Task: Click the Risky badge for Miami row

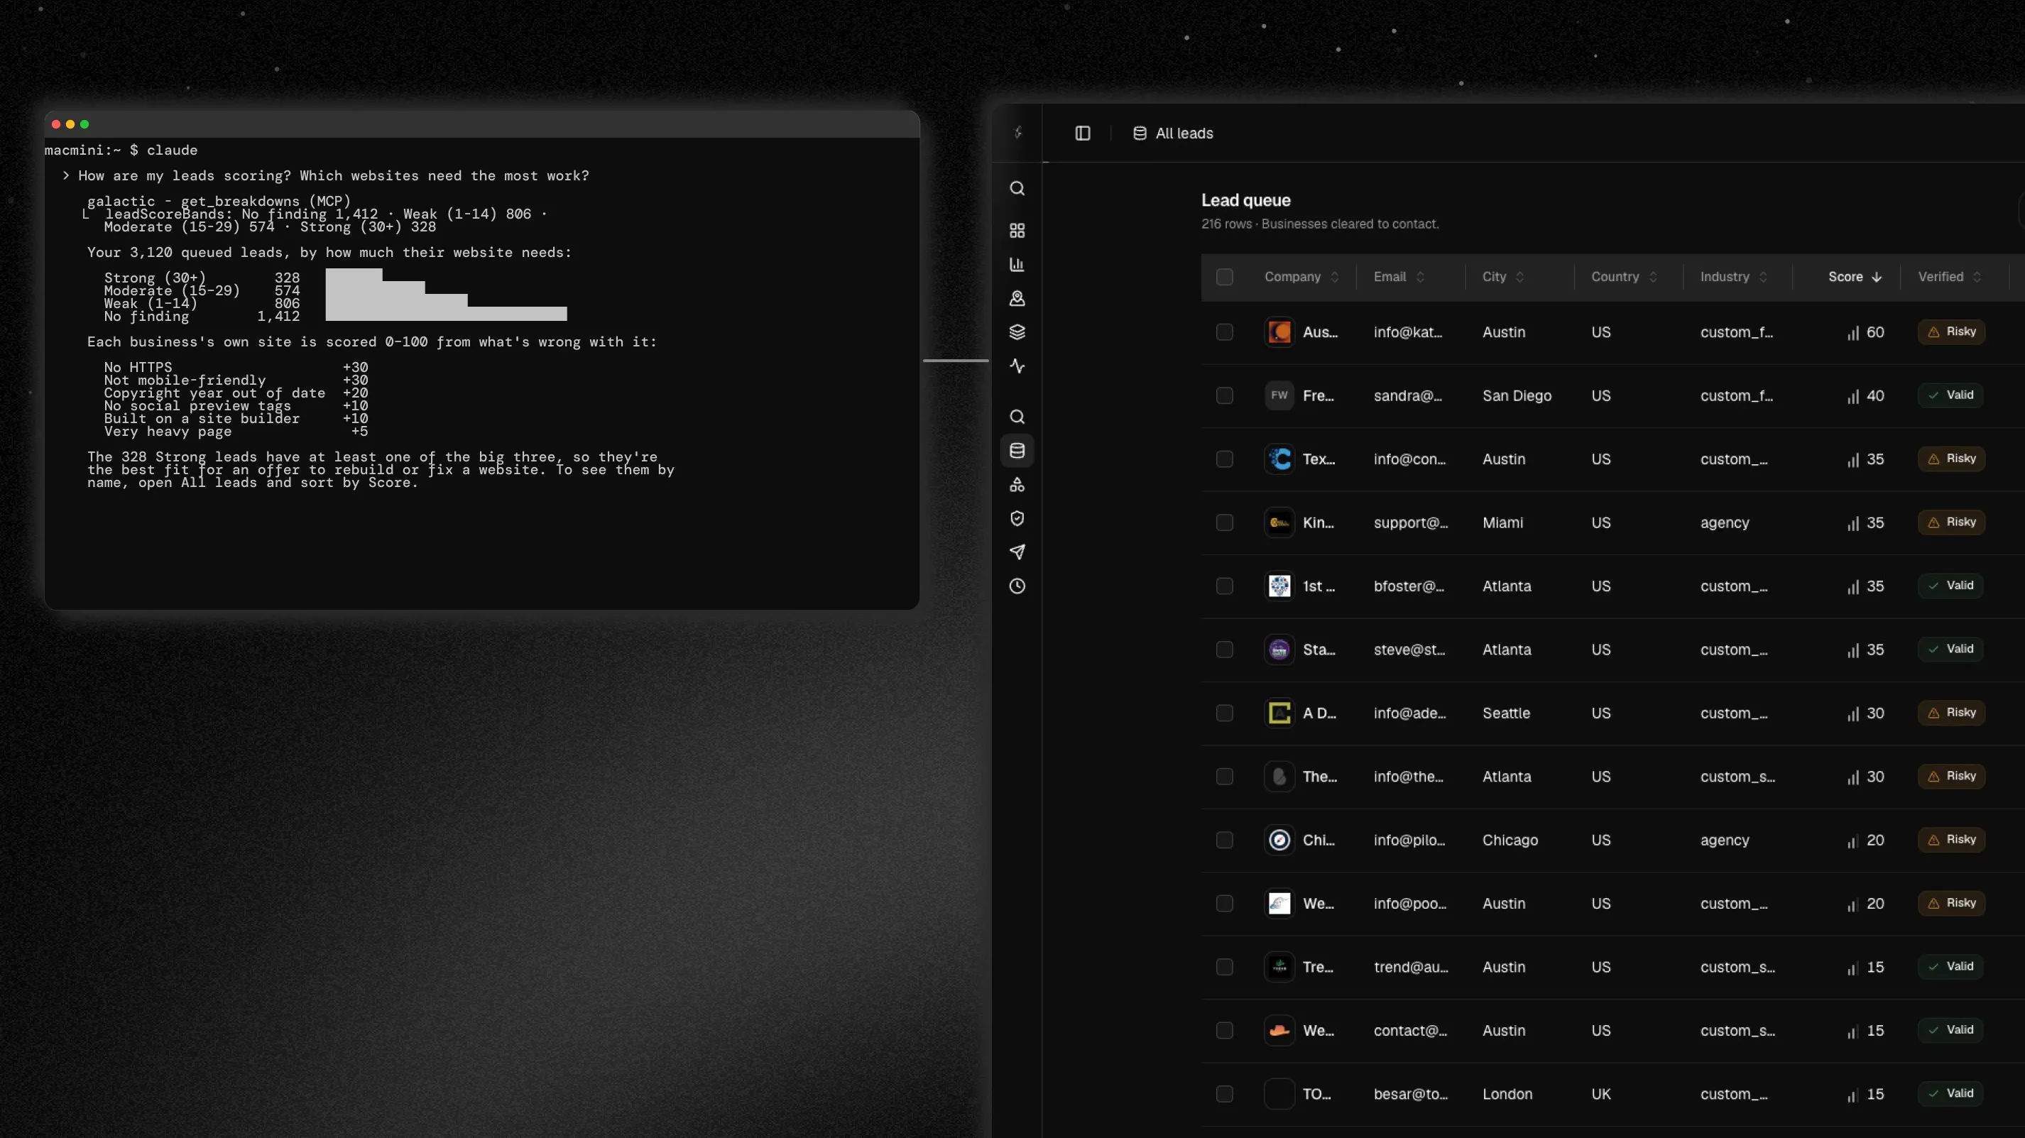Action: [x=1951, y=522]
